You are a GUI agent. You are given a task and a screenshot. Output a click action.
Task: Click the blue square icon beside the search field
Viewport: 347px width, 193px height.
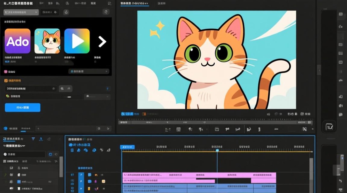(x=50, y=154)
